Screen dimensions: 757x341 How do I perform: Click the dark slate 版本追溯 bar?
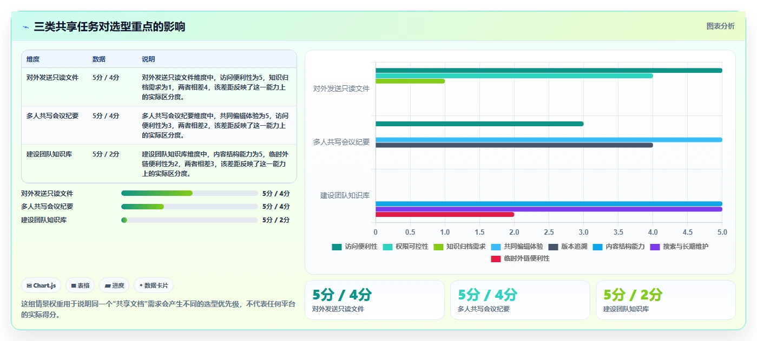click(x=514, y=145)
